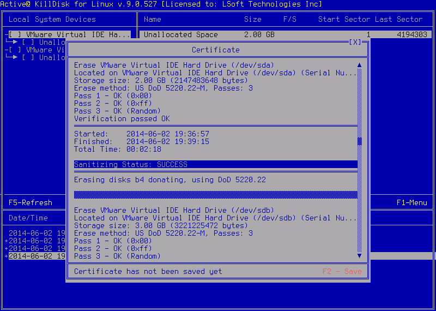The width and height of the screenshot is (436, 311).
Task: Select Sanitizing Status: SUCCESS line
Action: [x=215, y=164]
